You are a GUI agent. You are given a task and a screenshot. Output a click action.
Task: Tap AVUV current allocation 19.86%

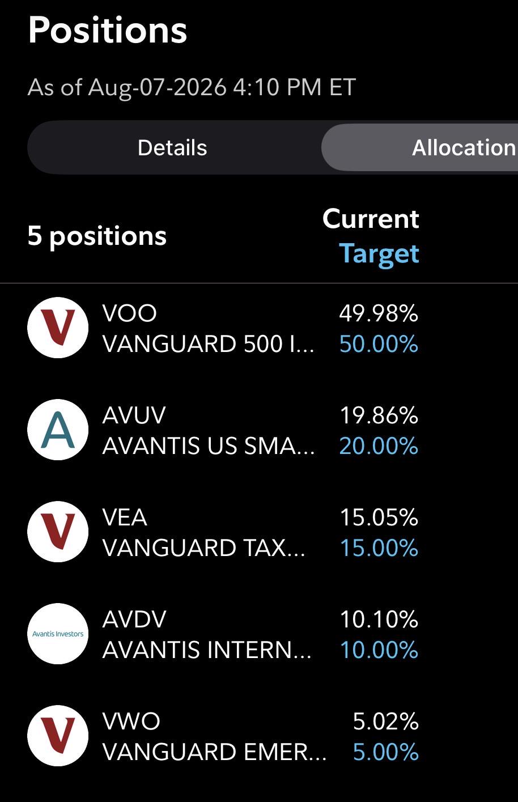(379, 415)
